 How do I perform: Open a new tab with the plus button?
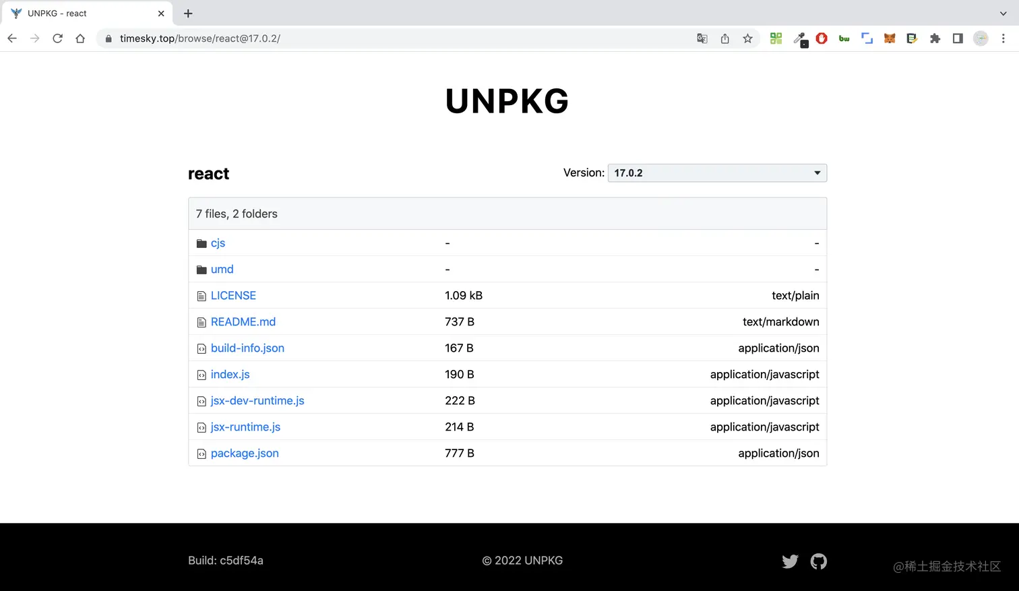(x=188, y=13)
